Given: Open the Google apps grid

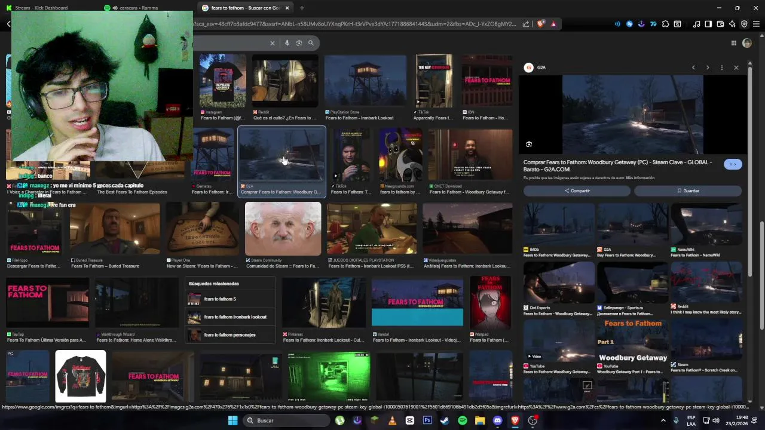Looking at the screenshot, I should pos(733,43).
